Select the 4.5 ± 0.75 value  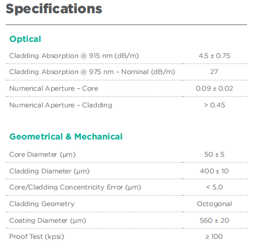(214, 56)
